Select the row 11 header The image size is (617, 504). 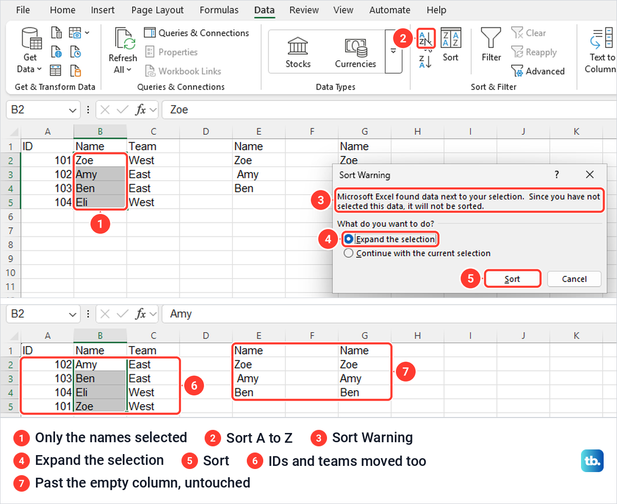tap(10, 286)
